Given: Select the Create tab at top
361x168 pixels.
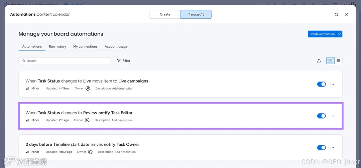Looking at the screenshot, I should 165,14.
